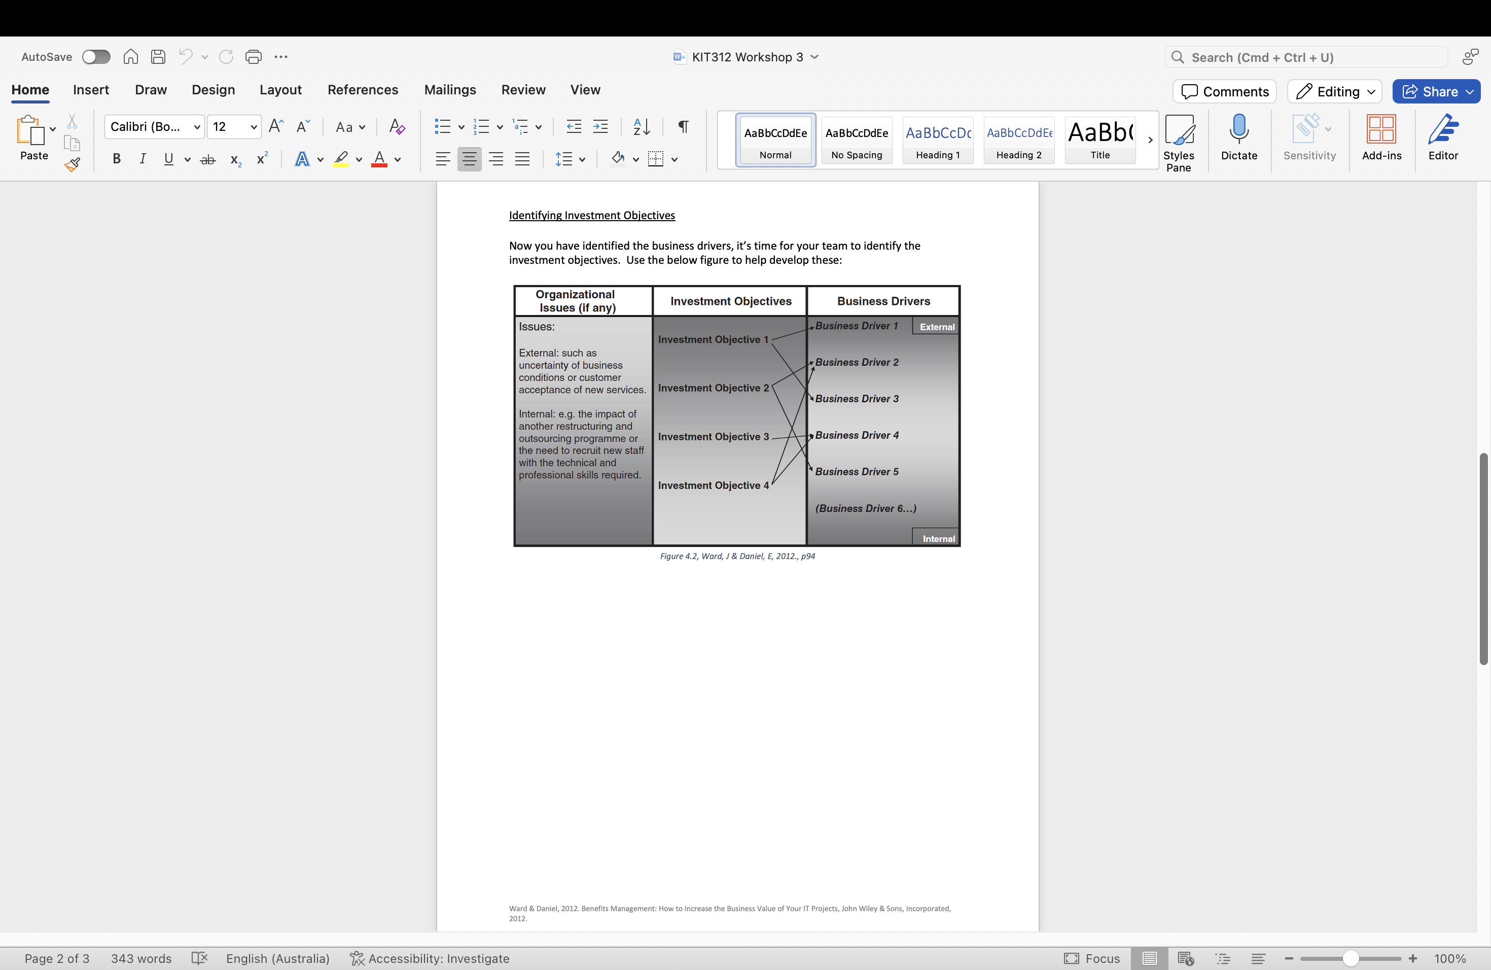Enable Focus mode in status bar
The image size is (1491, 970).
coord(1092,958)
